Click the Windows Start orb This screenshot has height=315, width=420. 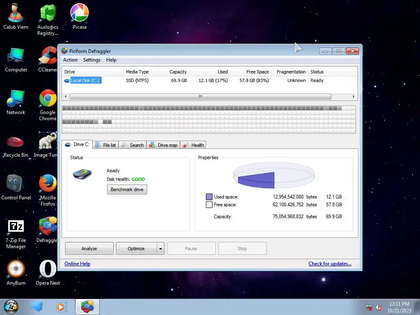point(11,307)
